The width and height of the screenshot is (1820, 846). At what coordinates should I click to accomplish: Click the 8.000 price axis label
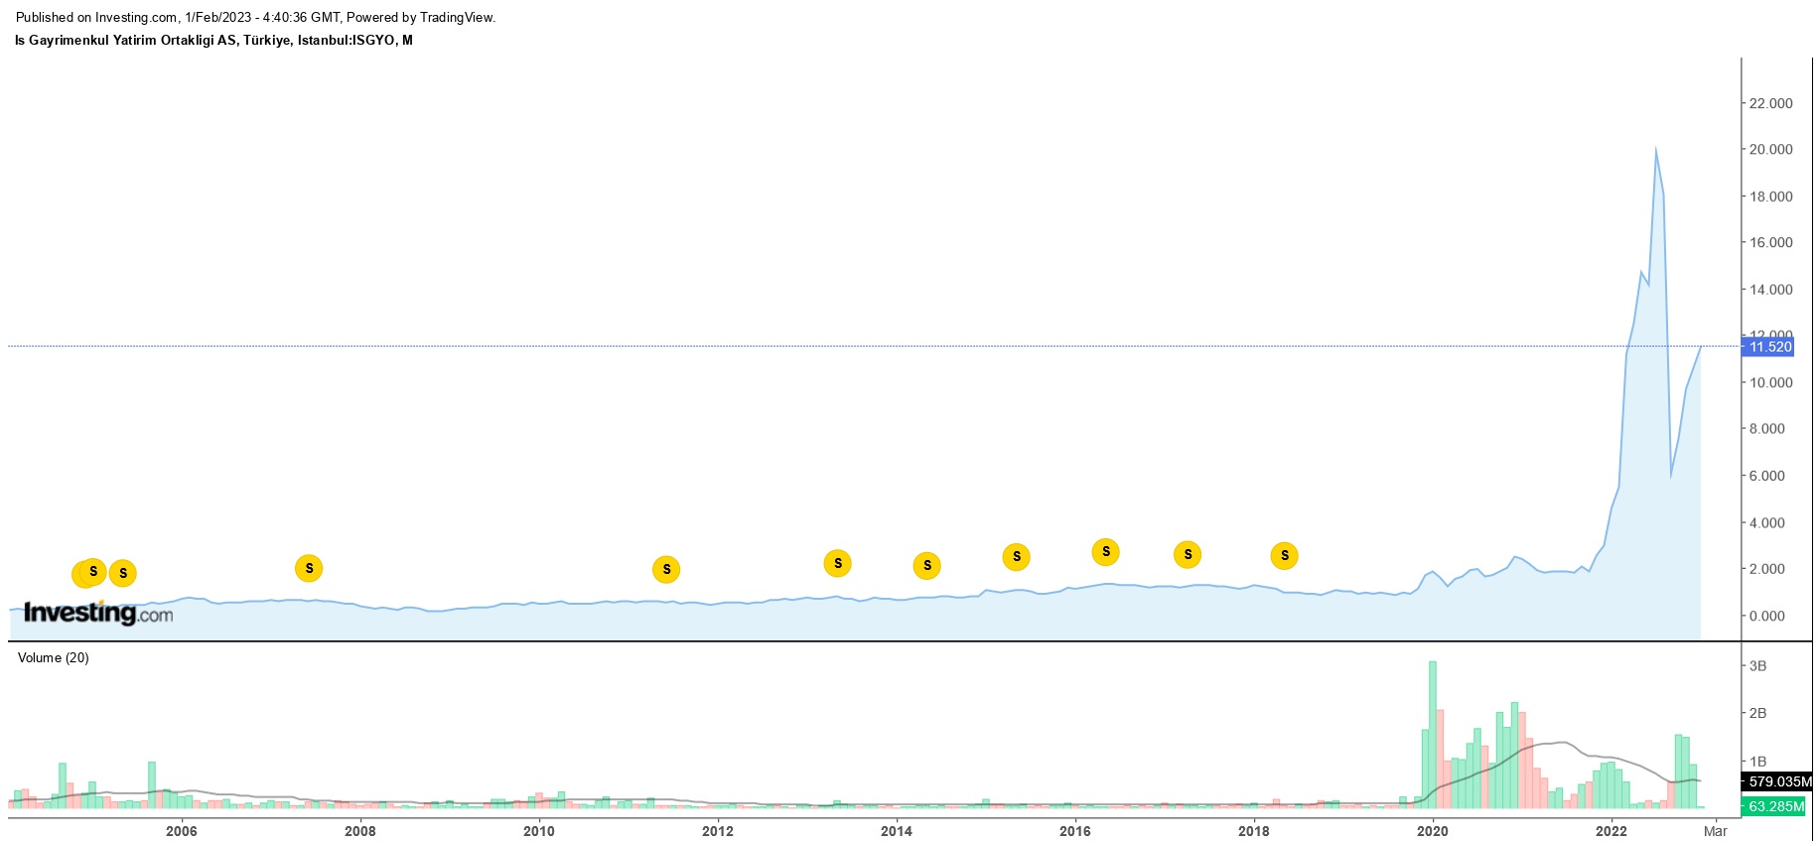1766,429
